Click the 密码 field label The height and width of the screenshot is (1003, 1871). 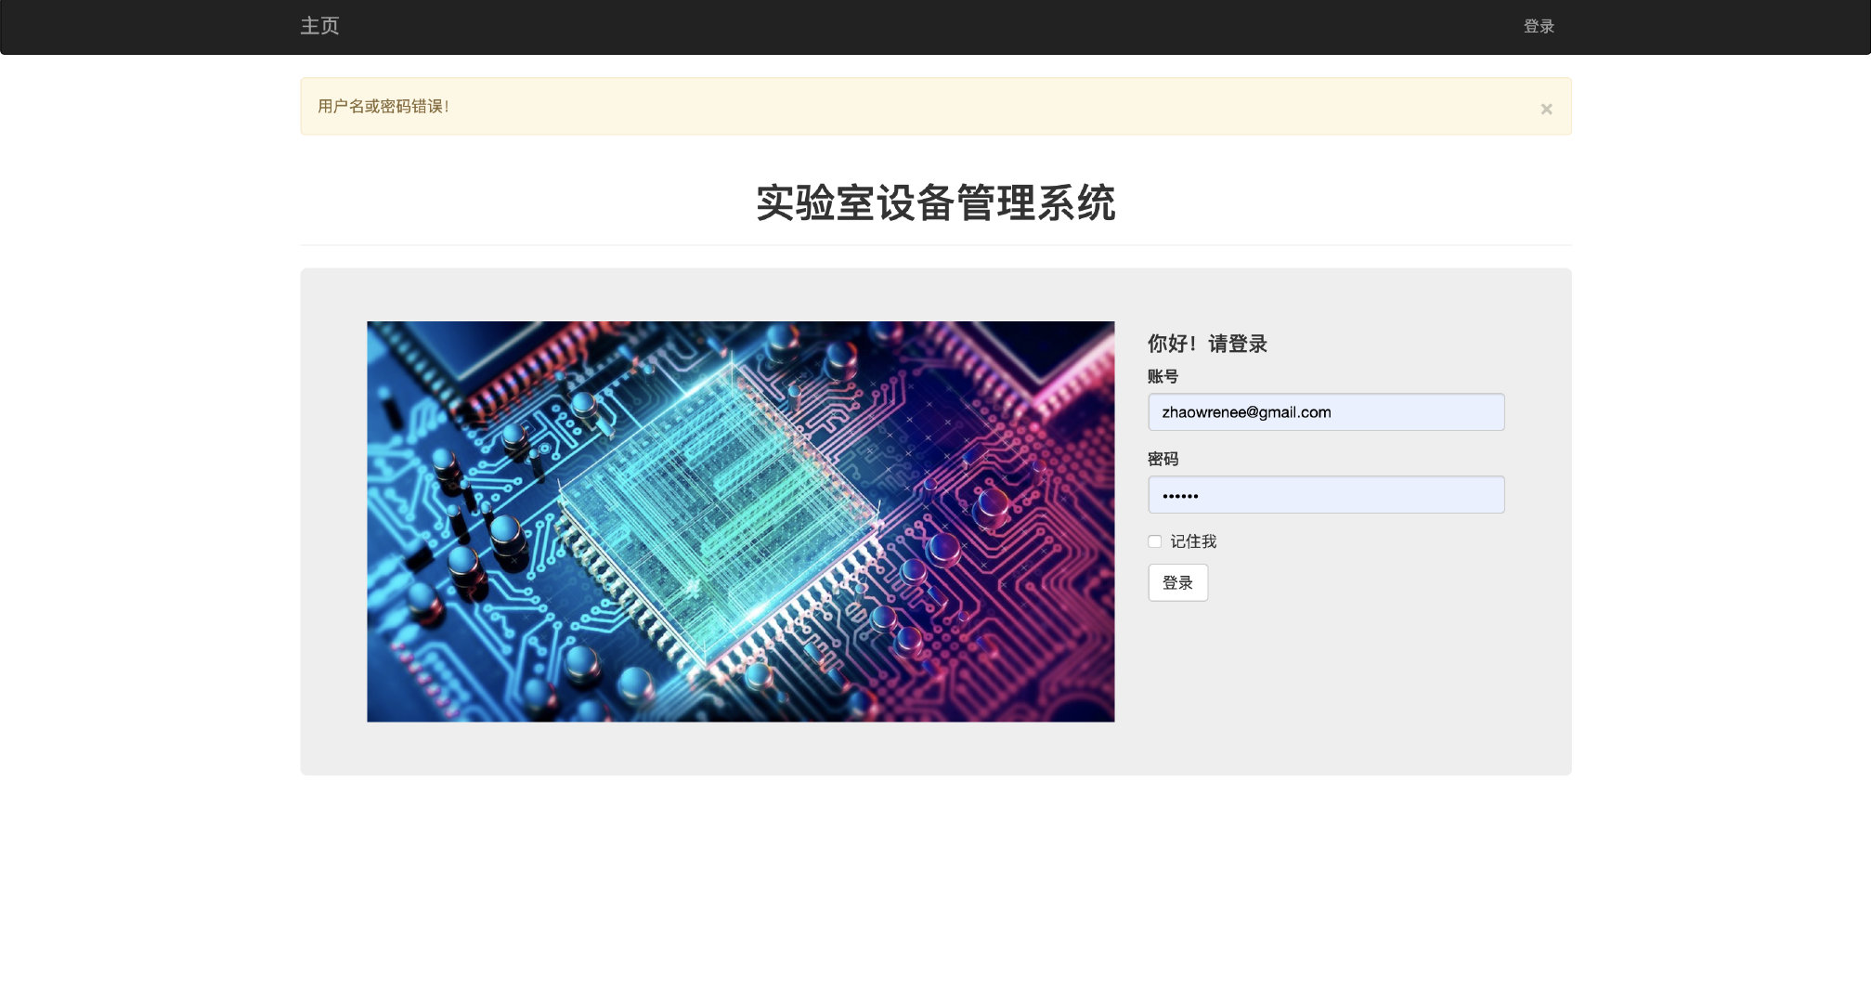(x=1163, y=459)
